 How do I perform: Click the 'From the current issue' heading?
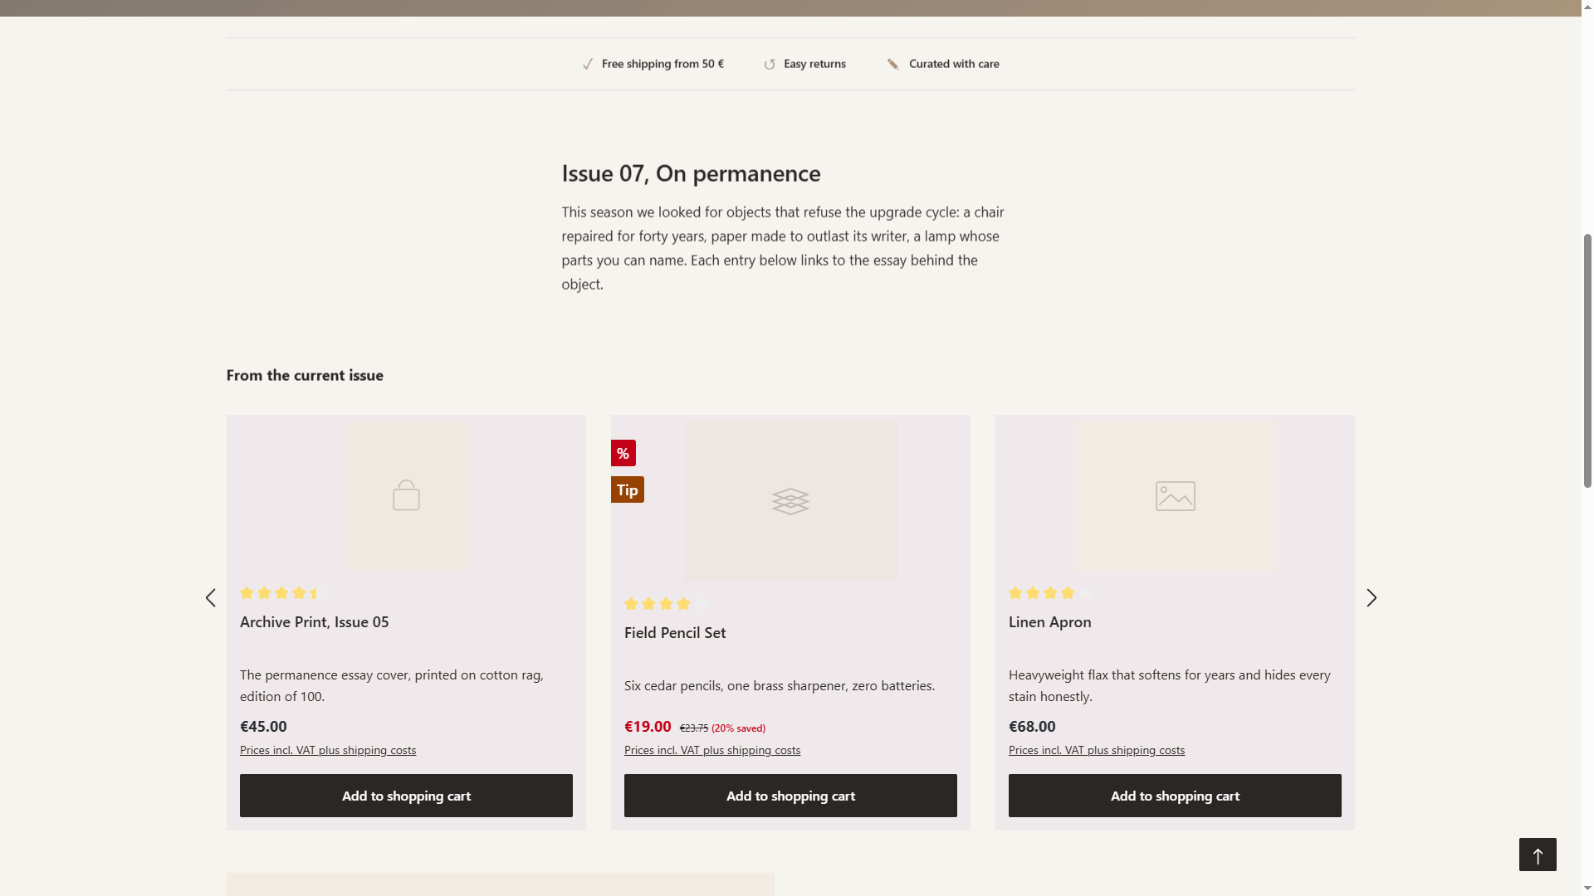tap(305, 375)
